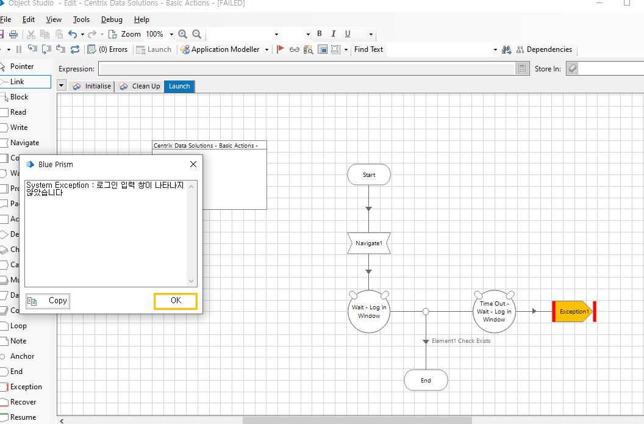Image resolution: width=644 pixels, height=424 pixels.
Task: Open the page list dropdown before tabs
Action: tap(62, 85)
